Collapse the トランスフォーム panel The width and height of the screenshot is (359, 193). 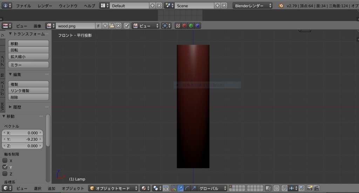pyautogui.click(x=11, y=34)
